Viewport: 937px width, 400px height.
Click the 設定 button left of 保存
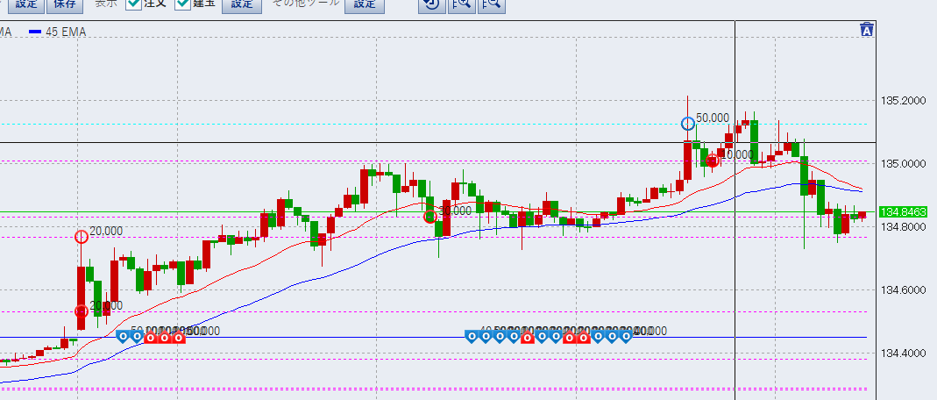(26, 4)
